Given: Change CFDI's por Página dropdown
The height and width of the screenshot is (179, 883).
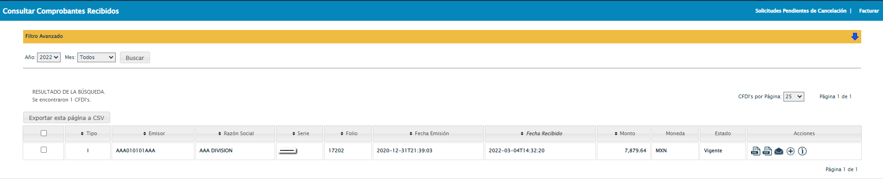Looking at the screenshot, I should click(x=794, y=96).
